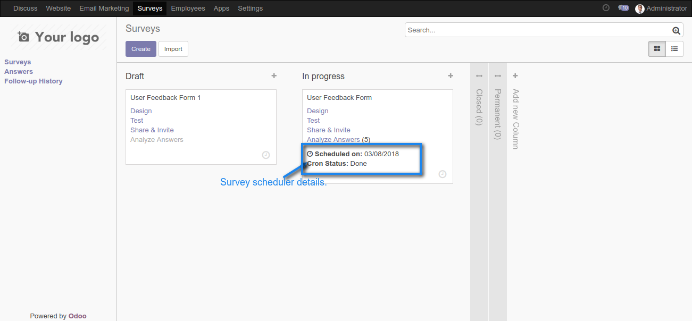Viewport: 692px width, 321px height.
Task: Click the Add new Column label
Action: click(515, 119)
